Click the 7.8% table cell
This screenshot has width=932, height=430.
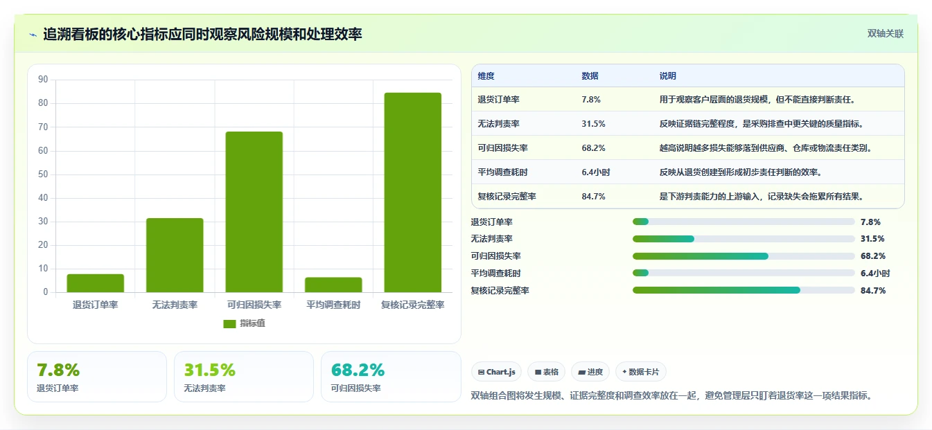pos(591,100)
